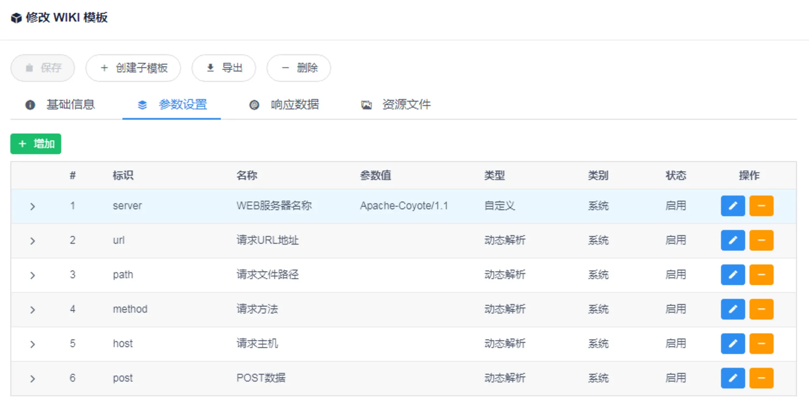Click the 标识 column header
The width and height of the screenshot is (809, 410).
pos(123,175)
